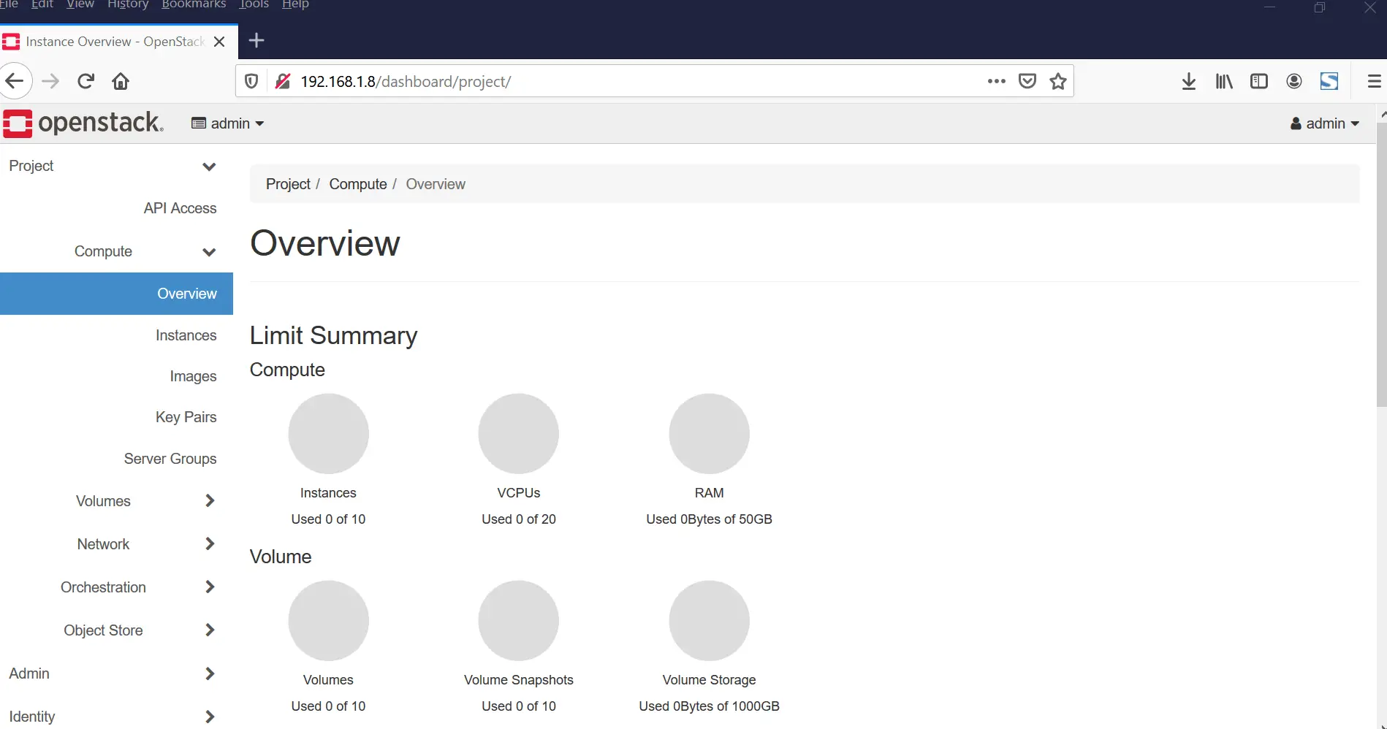Open the admin user menu dropdown
The image size is (1387, 729).
coord(1324,123)
